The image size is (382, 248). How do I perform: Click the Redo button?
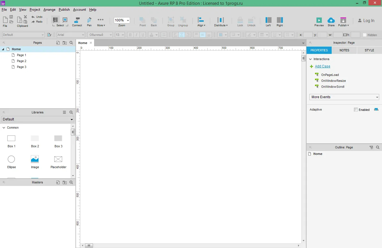click(x=37, y=22)
